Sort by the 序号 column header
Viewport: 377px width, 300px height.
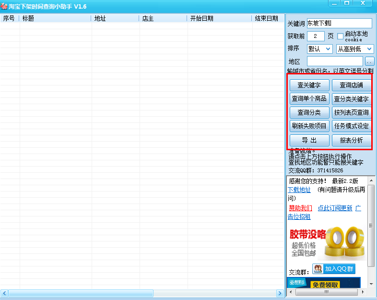[9, 18]
